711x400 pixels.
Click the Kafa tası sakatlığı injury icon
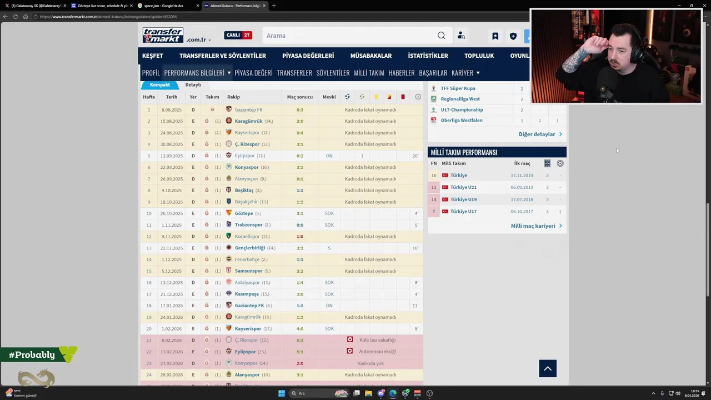coord(350,339)
